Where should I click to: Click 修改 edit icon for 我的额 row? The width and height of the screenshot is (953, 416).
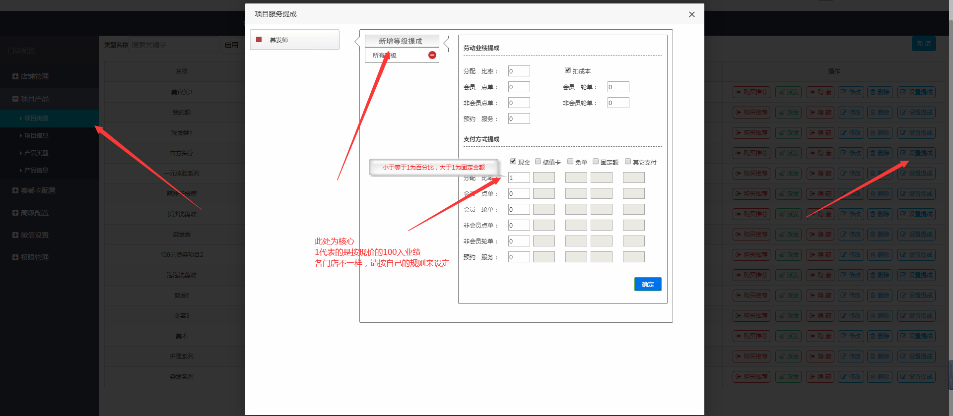tap(851, 113)
